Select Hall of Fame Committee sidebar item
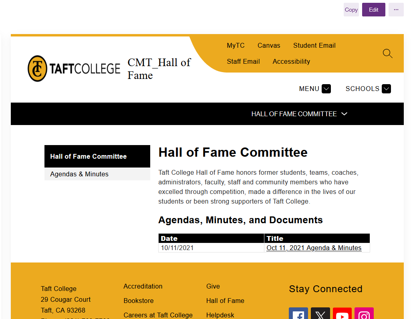The image size is (415, 319). (97, 156)
